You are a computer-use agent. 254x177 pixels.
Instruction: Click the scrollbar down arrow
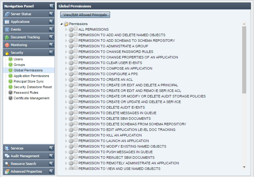click(x=244, y=167)
